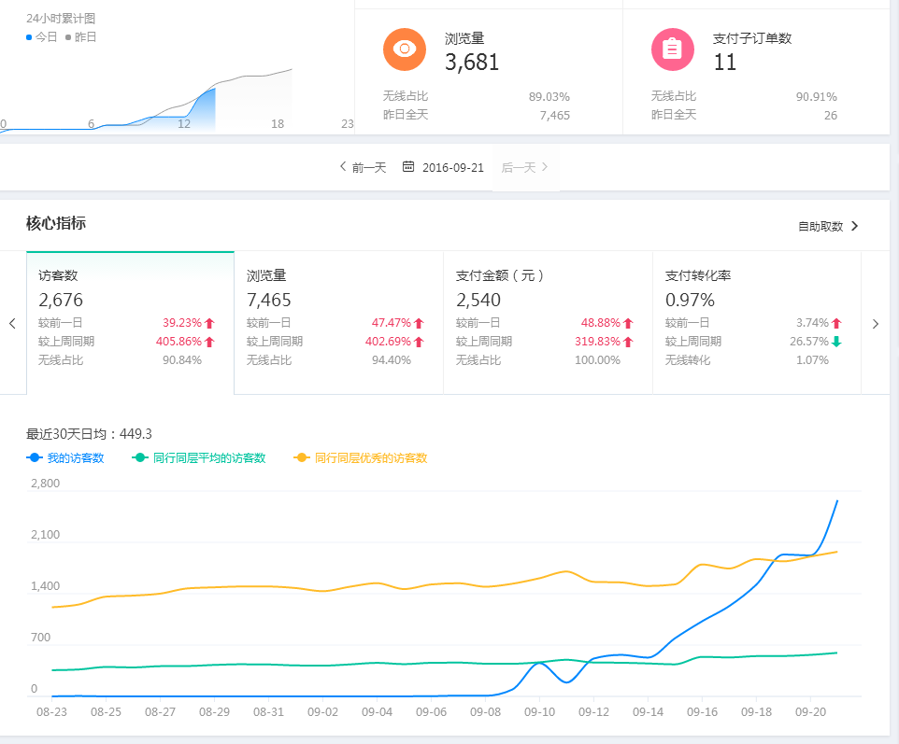Click the orange eye 浏览量 icon
The height and width of the screenshot is (744, 899).
click(405, 49)
